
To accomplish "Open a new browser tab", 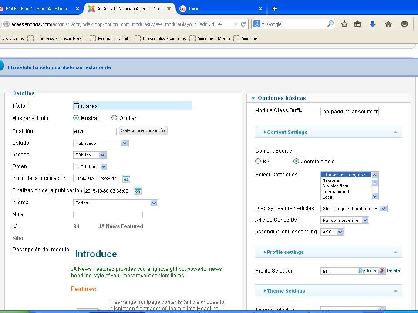I will (x=275, y=9).
